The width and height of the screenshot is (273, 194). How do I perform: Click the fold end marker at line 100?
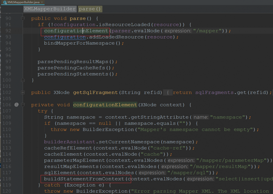[x=23, y=80]
